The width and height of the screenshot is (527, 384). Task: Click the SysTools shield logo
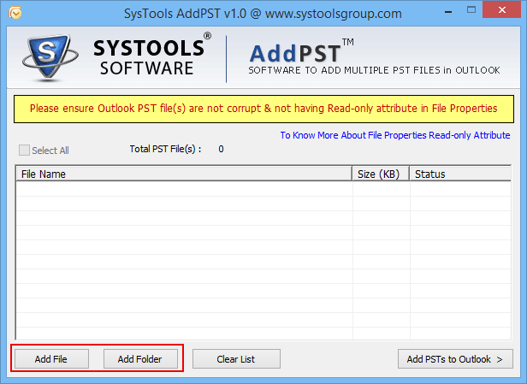pyautogui.click(x=50, y=58)
